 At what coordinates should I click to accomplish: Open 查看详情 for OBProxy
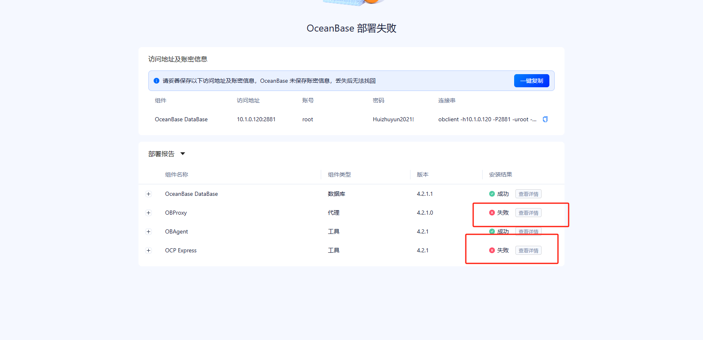tap(528, 213)
